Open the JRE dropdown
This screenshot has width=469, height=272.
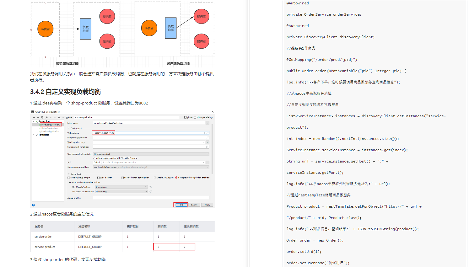point(204,162)
